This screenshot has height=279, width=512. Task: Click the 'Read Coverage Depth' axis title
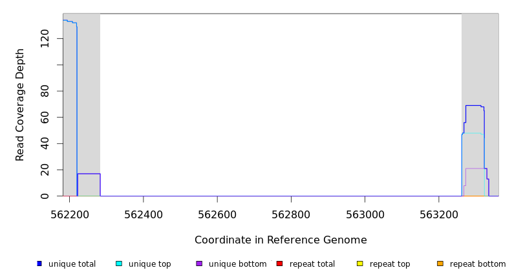[21, 105]
